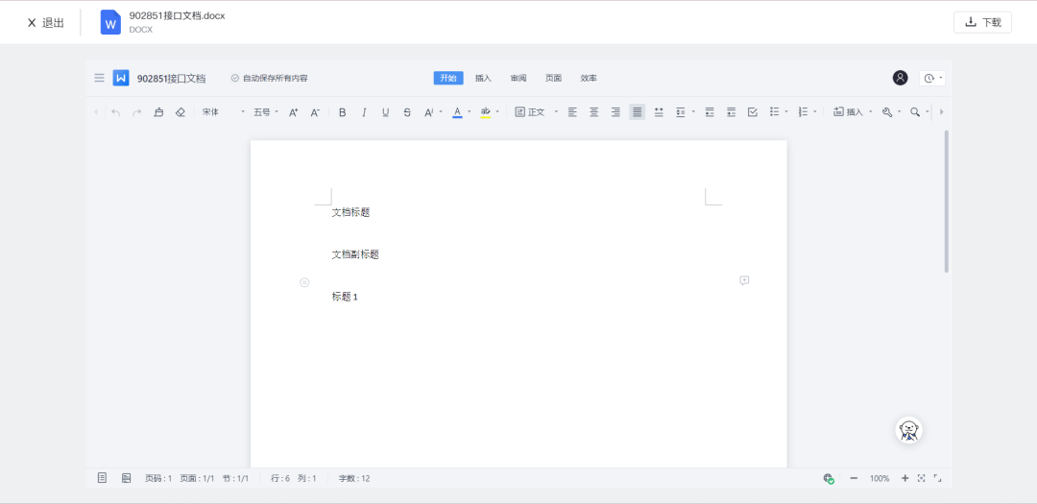Redo the last action

click(x=137, y=112)
